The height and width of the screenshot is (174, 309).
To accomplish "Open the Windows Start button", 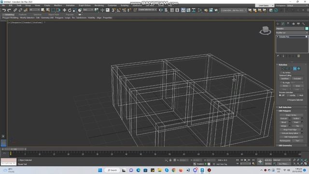I will [100, 170].
